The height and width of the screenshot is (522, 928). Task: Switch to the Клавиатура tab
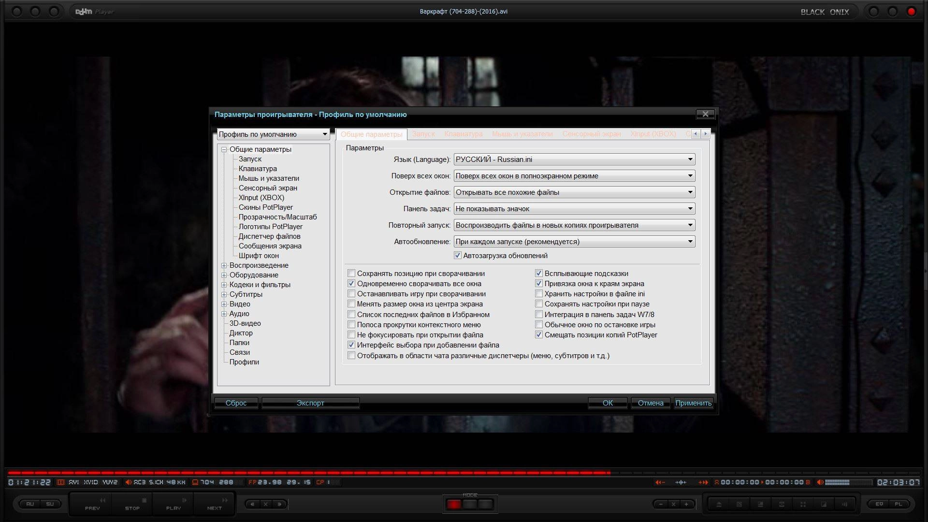[x=463, y=134]
